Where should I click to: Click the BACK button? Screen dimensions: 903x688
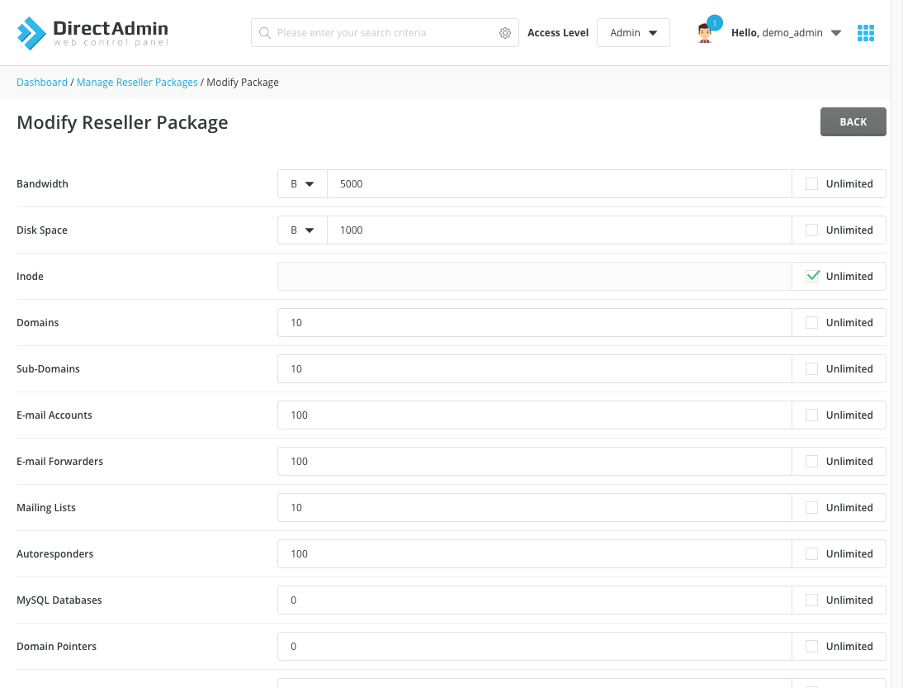point(853,121)
